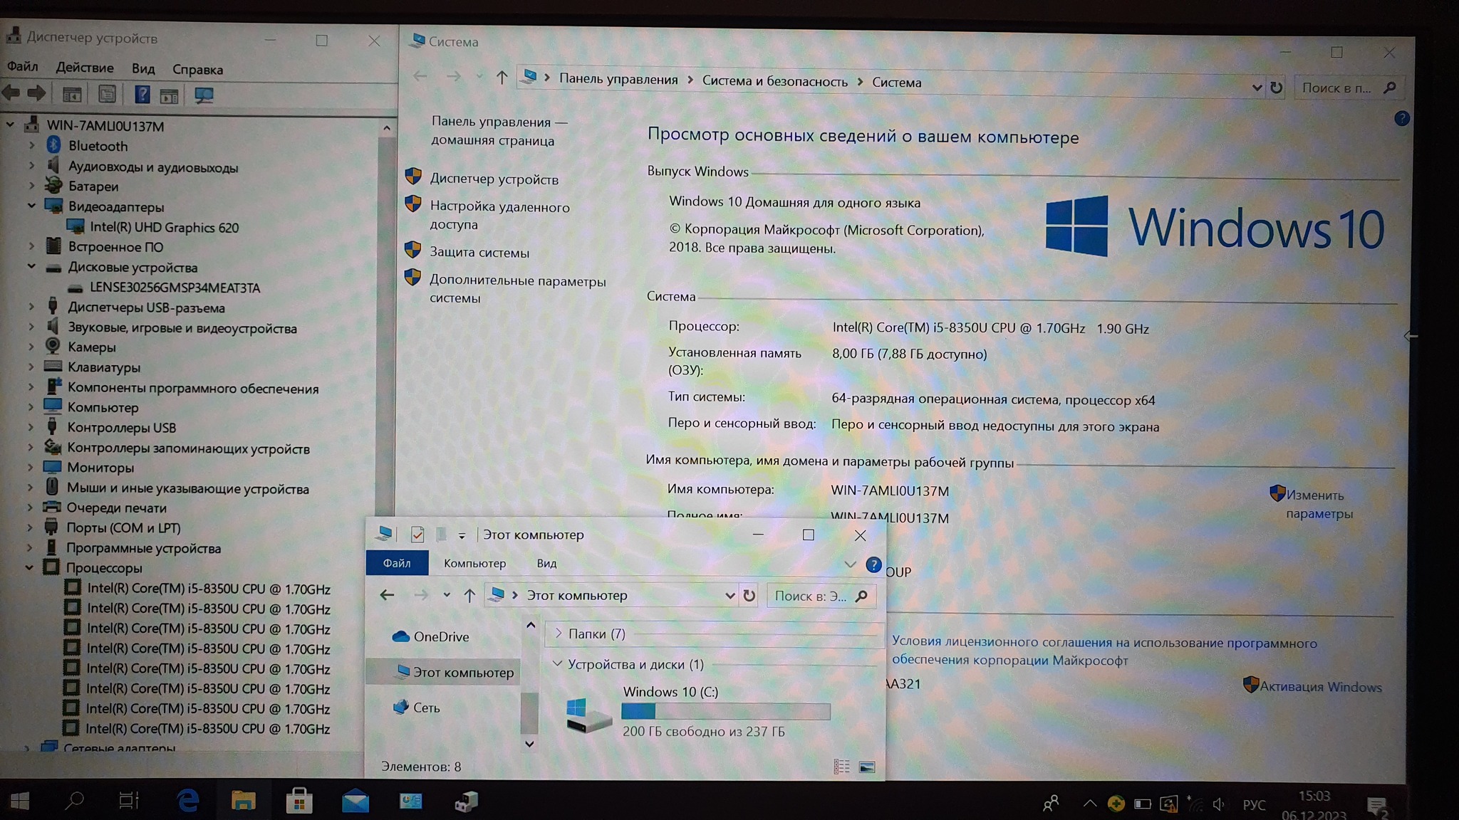Viewport: 1459px width, 820px height.
Task: Click the refresh icon in System address bar
Action: pos(1276,88)
